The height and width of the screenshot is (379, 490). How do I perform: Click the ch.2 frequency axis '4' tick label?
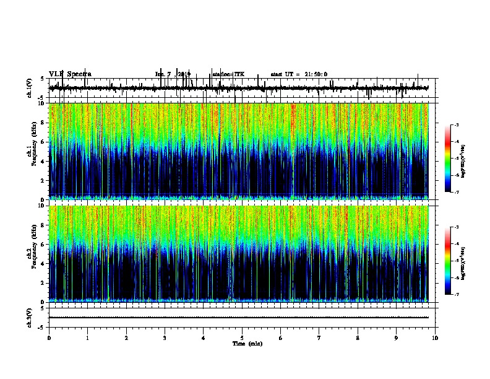[43, 264]
